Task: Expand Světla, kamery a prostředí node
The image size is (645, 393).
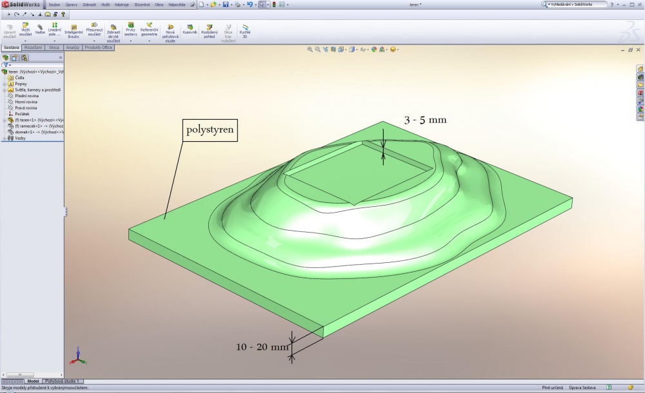Action: (5, 90)
